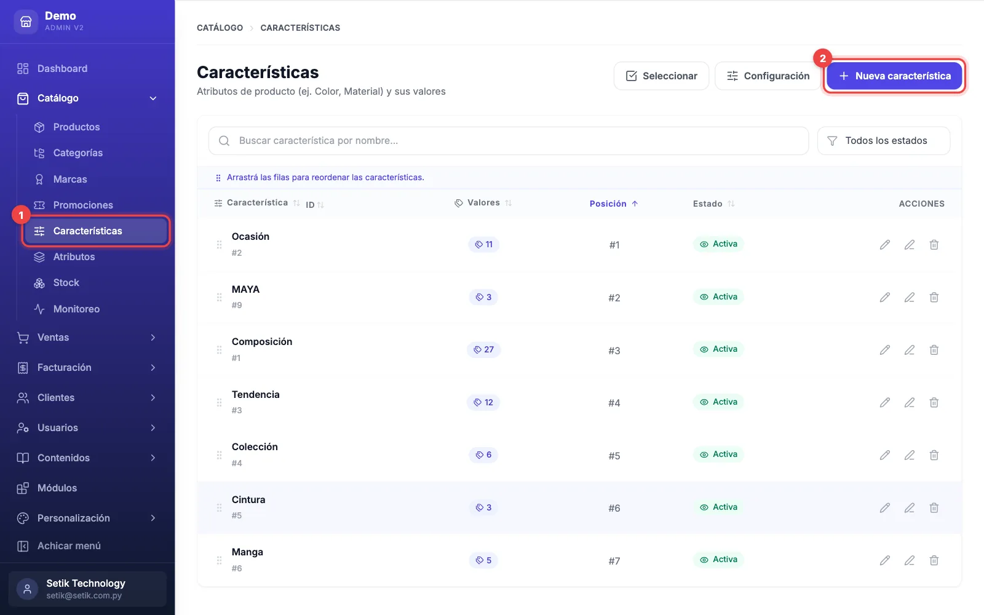Click the Buscar característica search field

509,141
